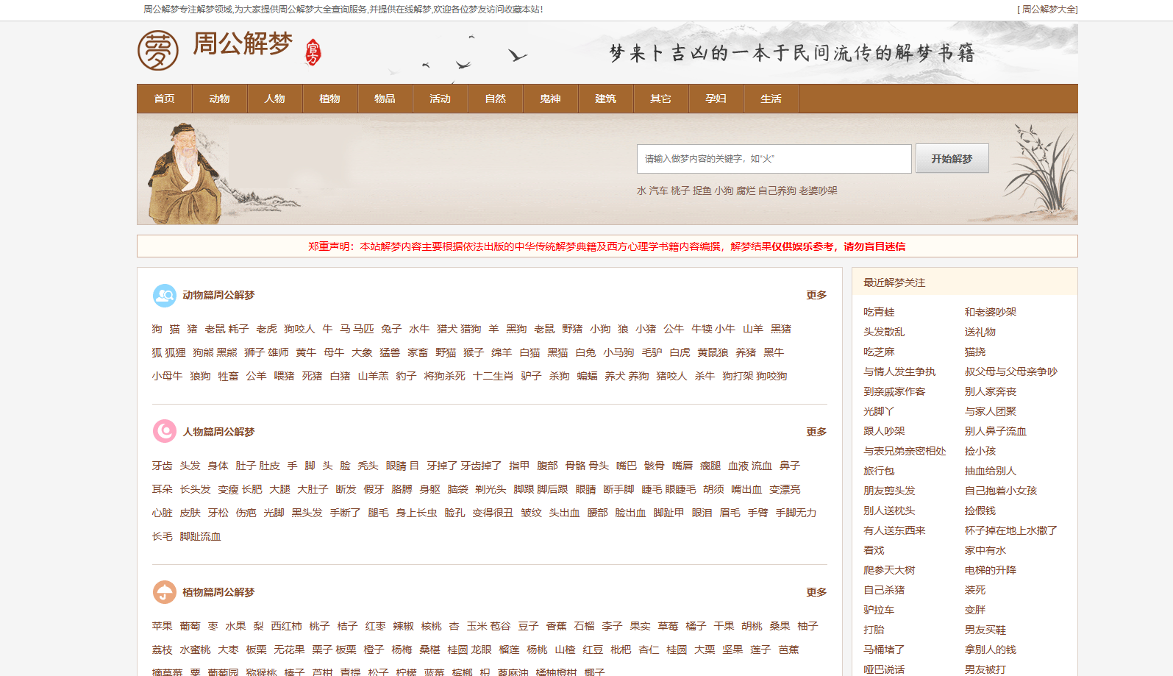Open 杯子掉在地上水撒了 in recent list
This screenshot has height=676, width=1173.
click(x=1011, y=530)
